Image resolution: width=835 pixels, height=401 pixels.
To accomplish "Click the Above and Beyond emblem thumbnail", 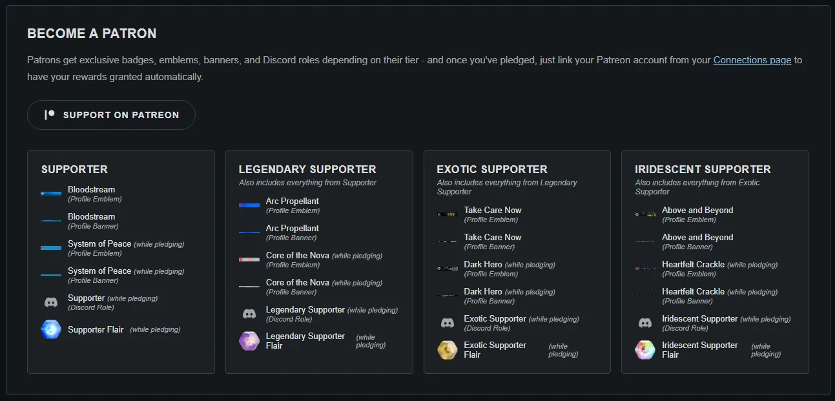I will 645,214.
